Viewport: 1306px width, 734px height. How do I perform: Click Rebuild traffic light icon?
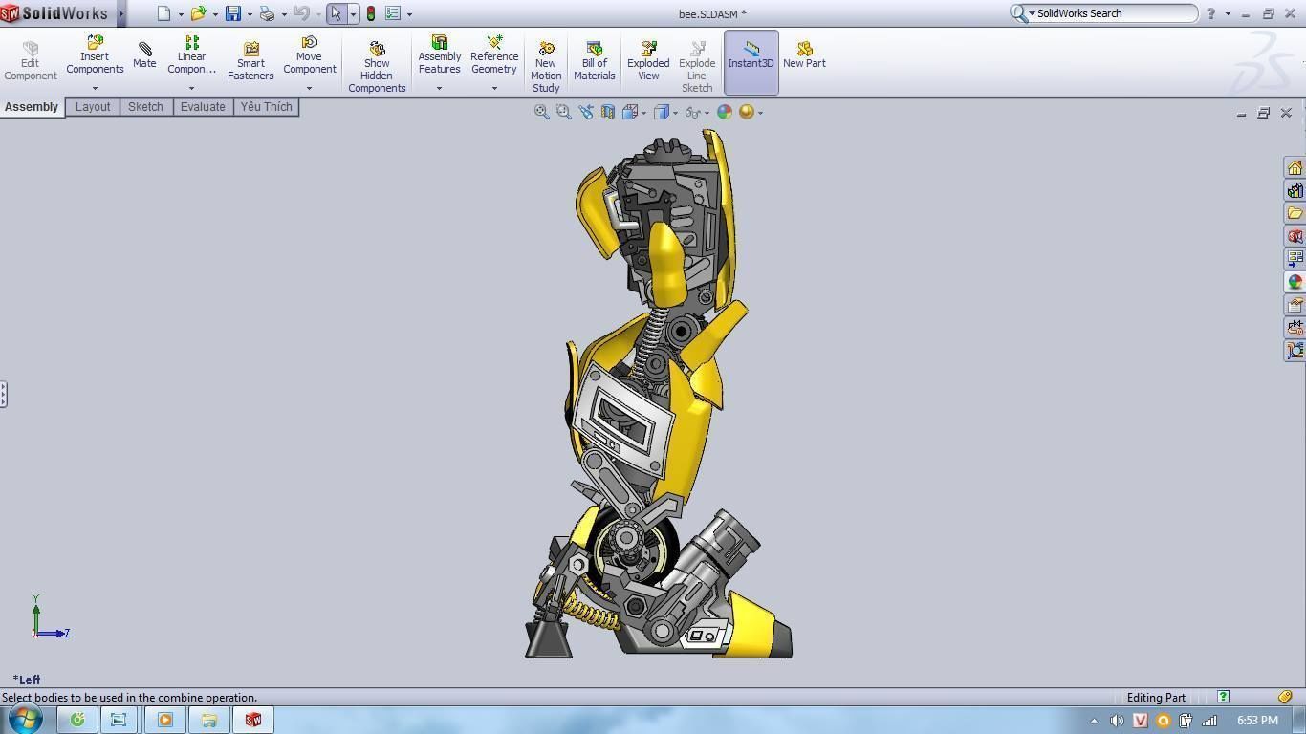click(x=370, y=13)
